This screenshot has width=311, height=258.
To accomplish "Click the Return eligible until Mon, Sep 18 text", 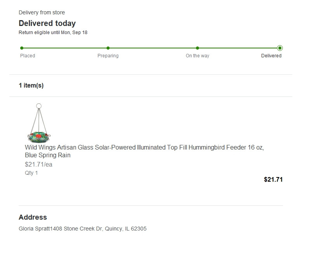I will pos(53,33).
